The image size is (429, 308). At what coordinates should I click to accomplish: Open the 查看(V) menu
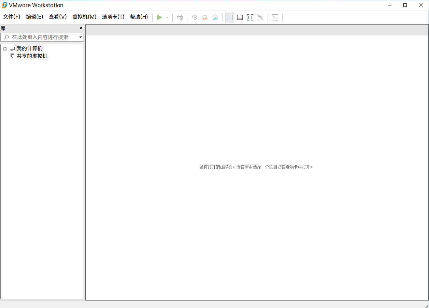58,17
